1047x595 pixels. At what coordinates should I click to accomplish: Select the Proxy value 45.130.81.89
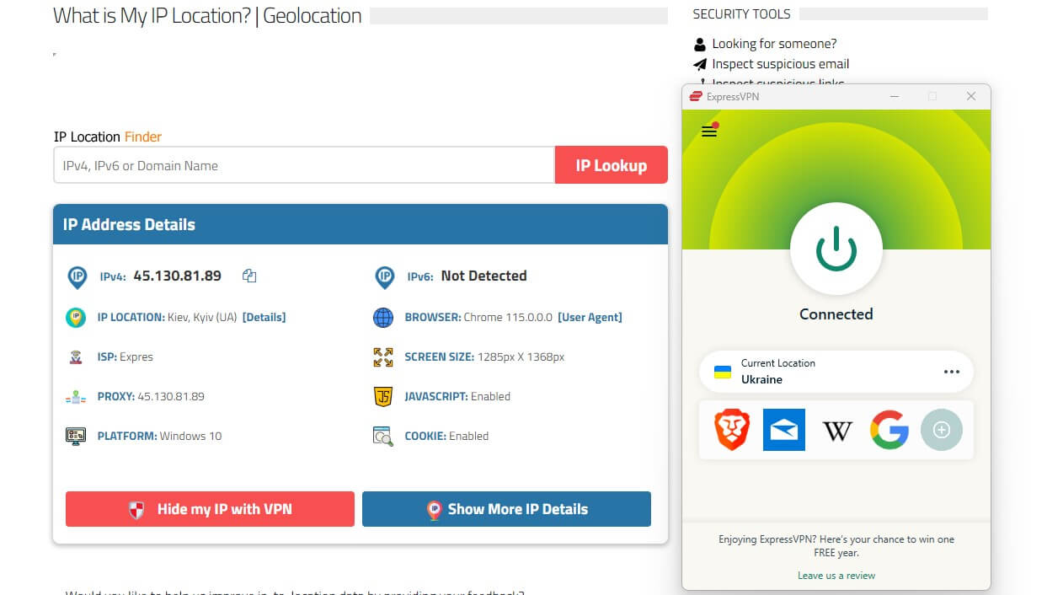coord(171,396)
